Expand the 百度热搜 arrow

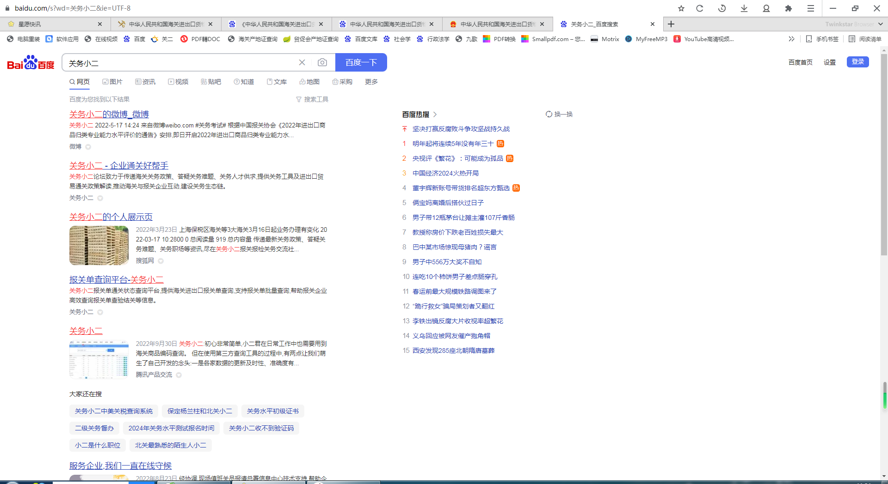(435, 114)
